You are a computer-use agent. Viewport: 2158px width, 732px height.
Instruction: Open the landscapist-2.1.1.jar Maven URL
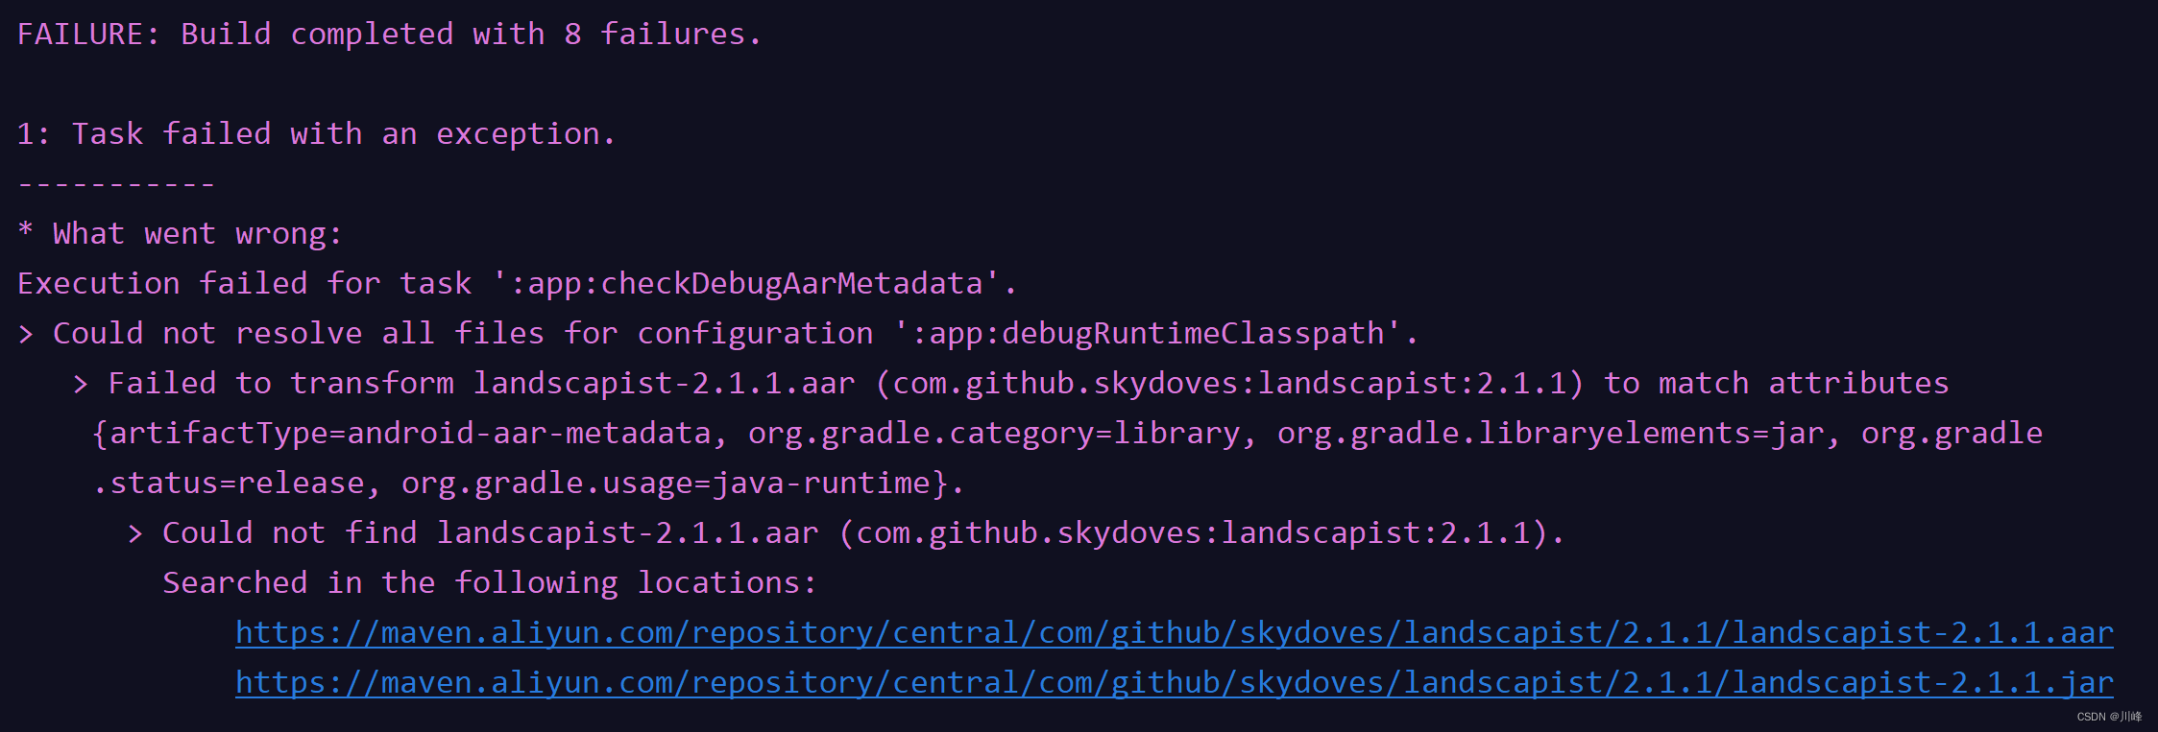(1174, 683)
